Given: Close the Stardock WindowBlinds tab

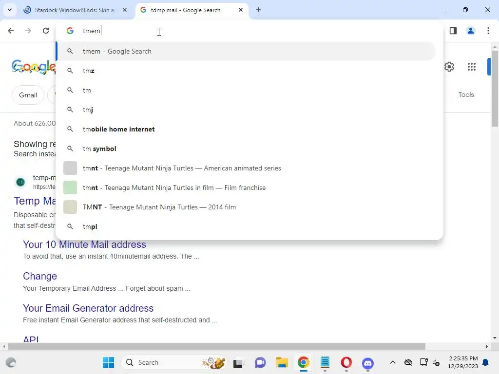Looking at the screenshot, I should 125,10.
